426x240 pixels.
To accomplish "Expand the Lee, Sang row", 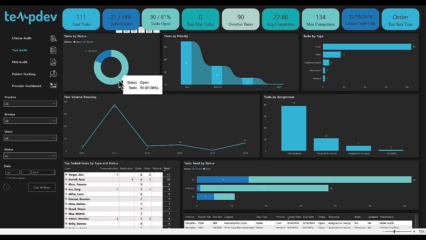I will click(x=66, y=189).
